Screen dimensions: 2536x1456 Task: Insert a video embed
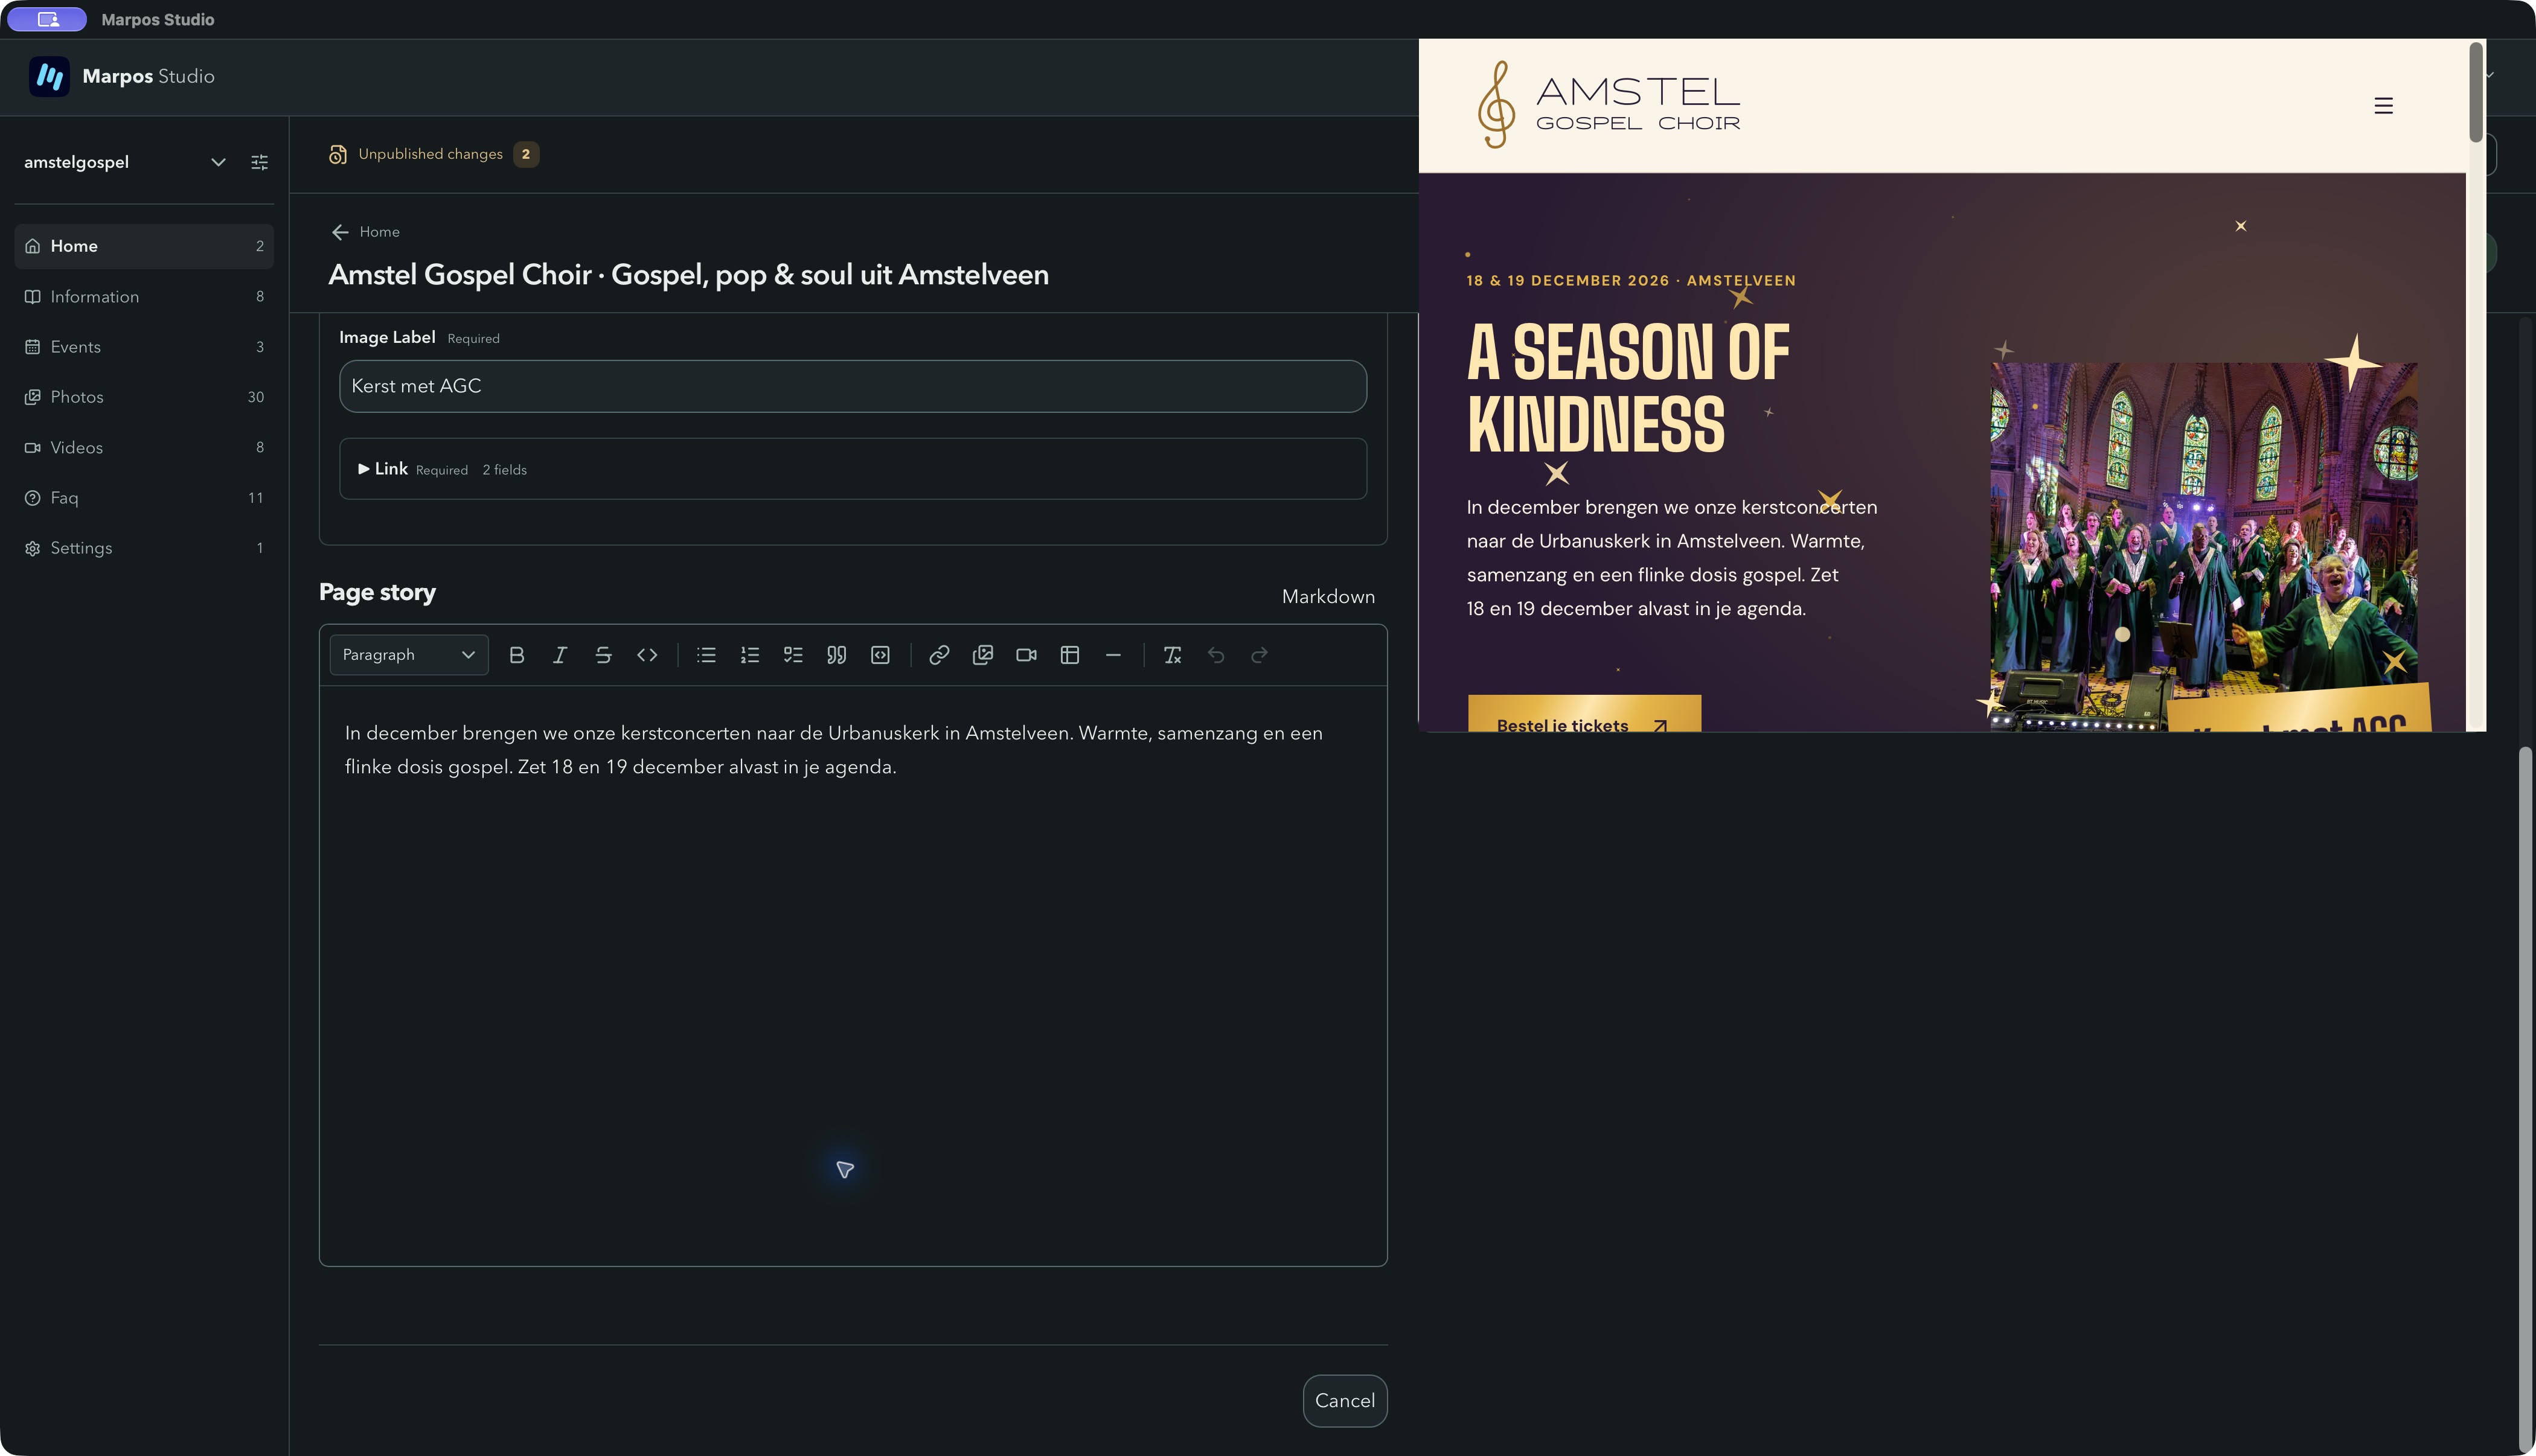[1026, 655]
